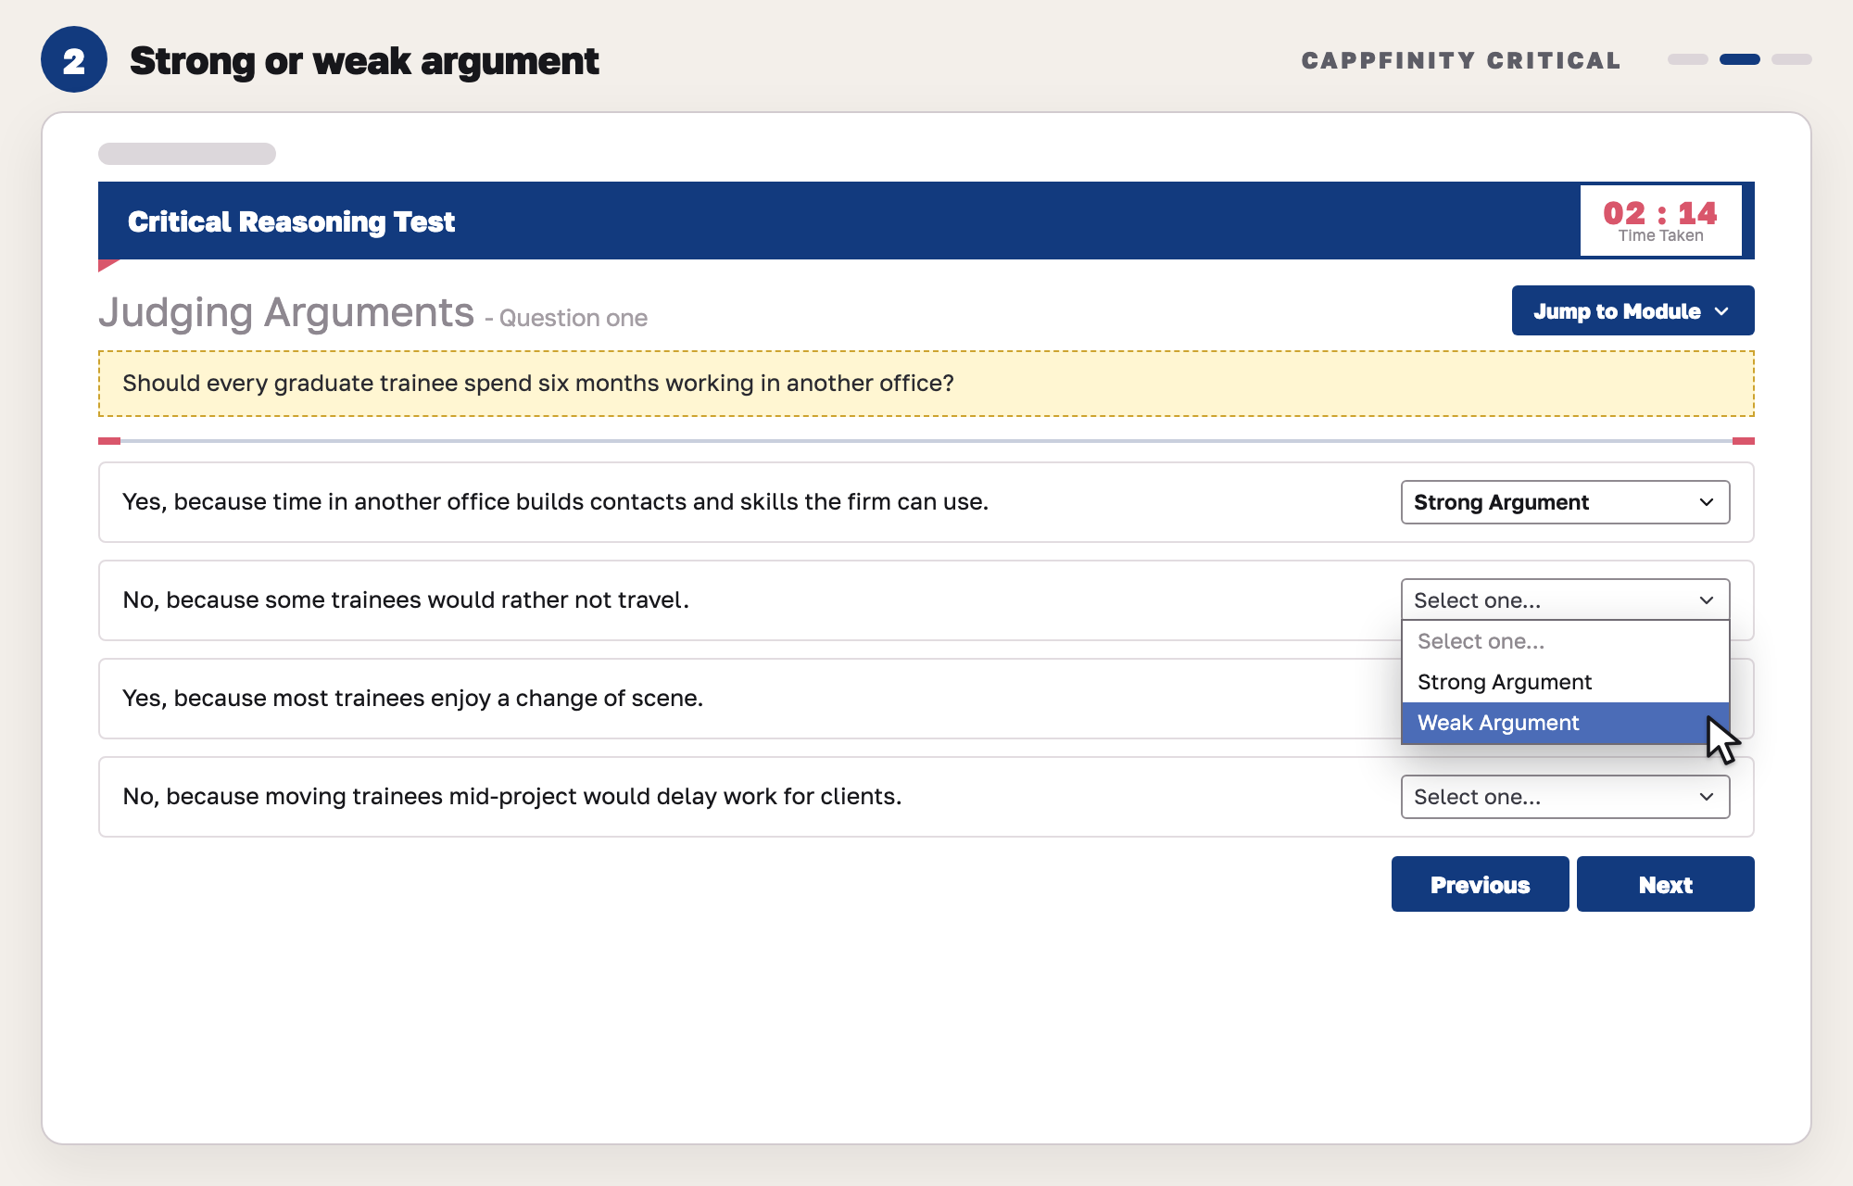The image size is (1853, 1186).
Task: Open the Strong Argument dropdown in first row
Action: 1565,502
